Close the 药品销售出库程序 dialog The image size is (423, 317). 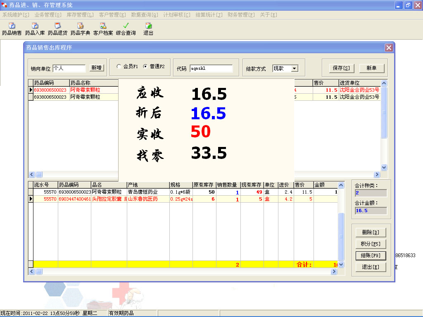(389, 47)
